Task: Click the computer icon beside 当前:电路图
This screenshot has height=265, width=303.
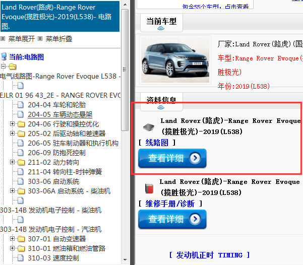Action: [4, 57]
